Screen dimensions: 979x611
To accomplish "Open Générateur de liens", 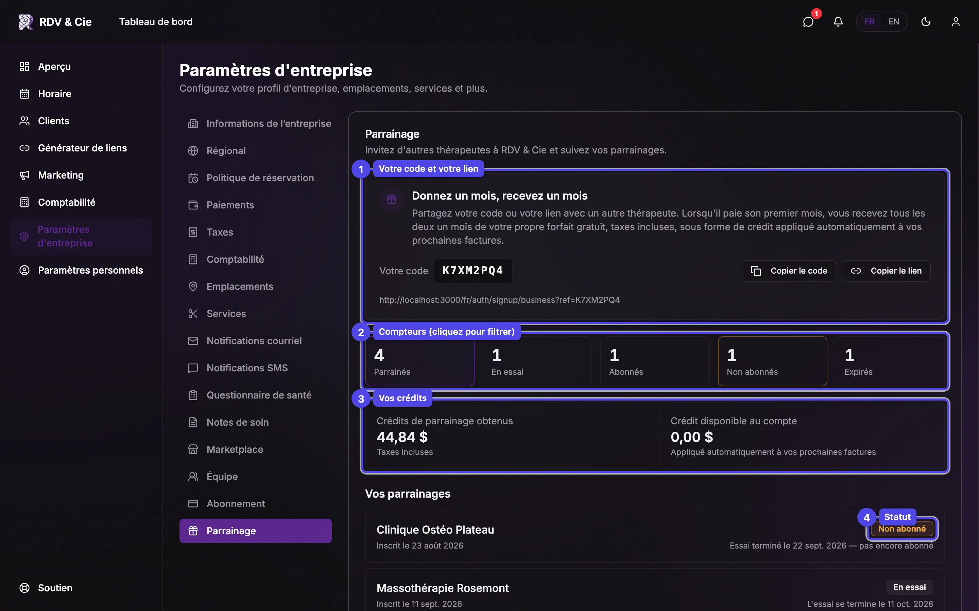I will tap(81, 148).
